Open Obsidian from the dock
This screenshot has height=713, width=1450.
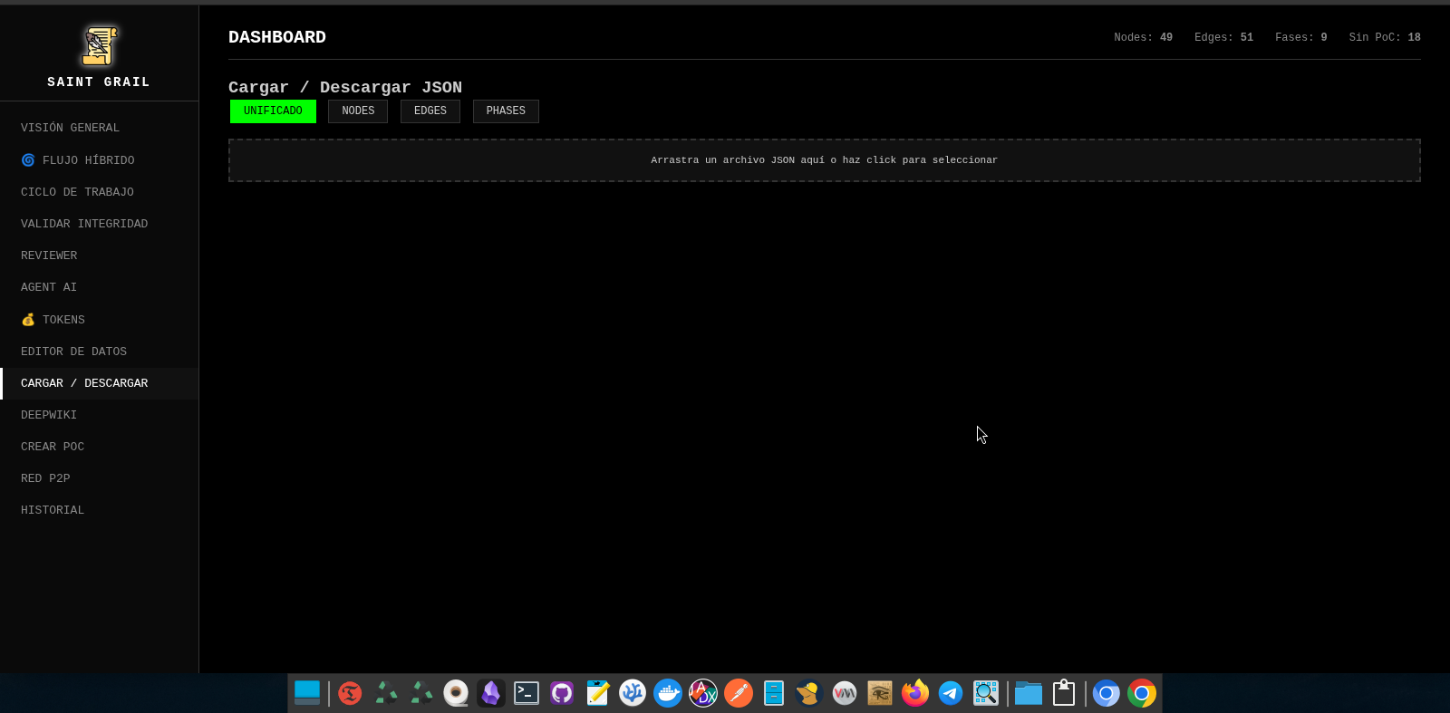click(491, 693)
